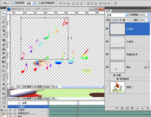Viewport: 151px width, 117px height.
Task: Select the 变换的左手 layer
Action: click(x=132, y=54)
